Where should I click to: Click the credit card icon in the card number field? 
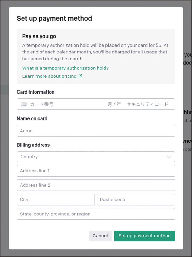23,104
